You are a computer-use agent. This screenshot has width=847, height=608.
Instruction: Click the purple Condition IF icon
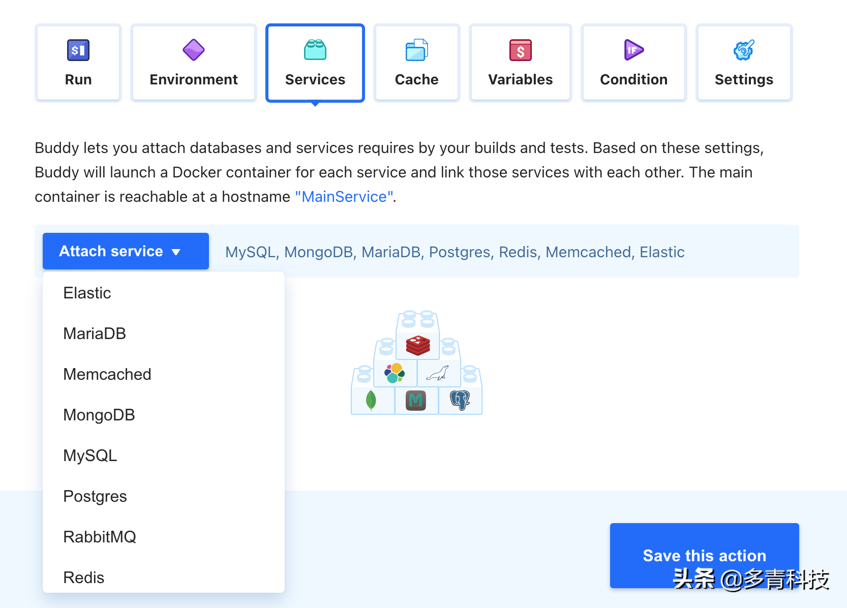(x=634, y=50)
